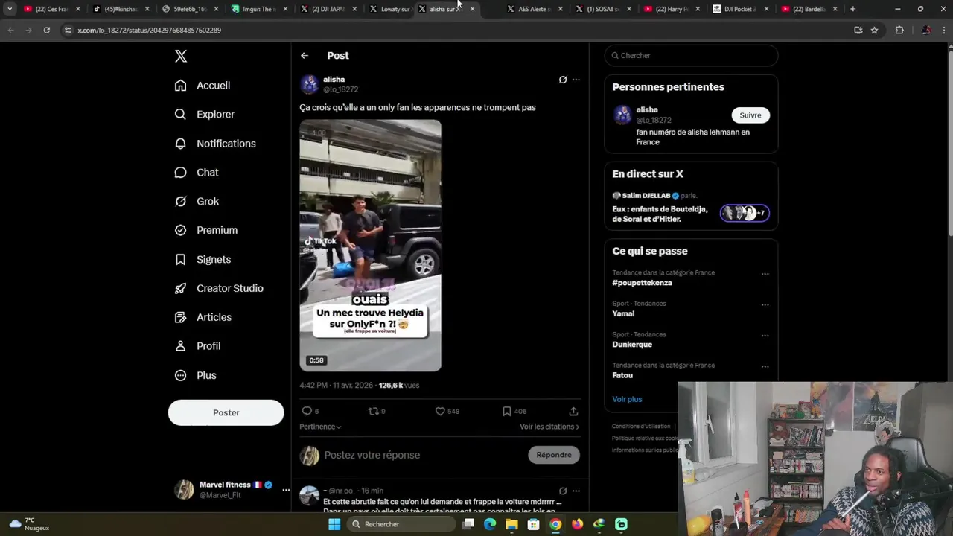Viewport: 953px width, 536px height.
Task: Follow alisha with Suivre button
Action: coord(750,115)
